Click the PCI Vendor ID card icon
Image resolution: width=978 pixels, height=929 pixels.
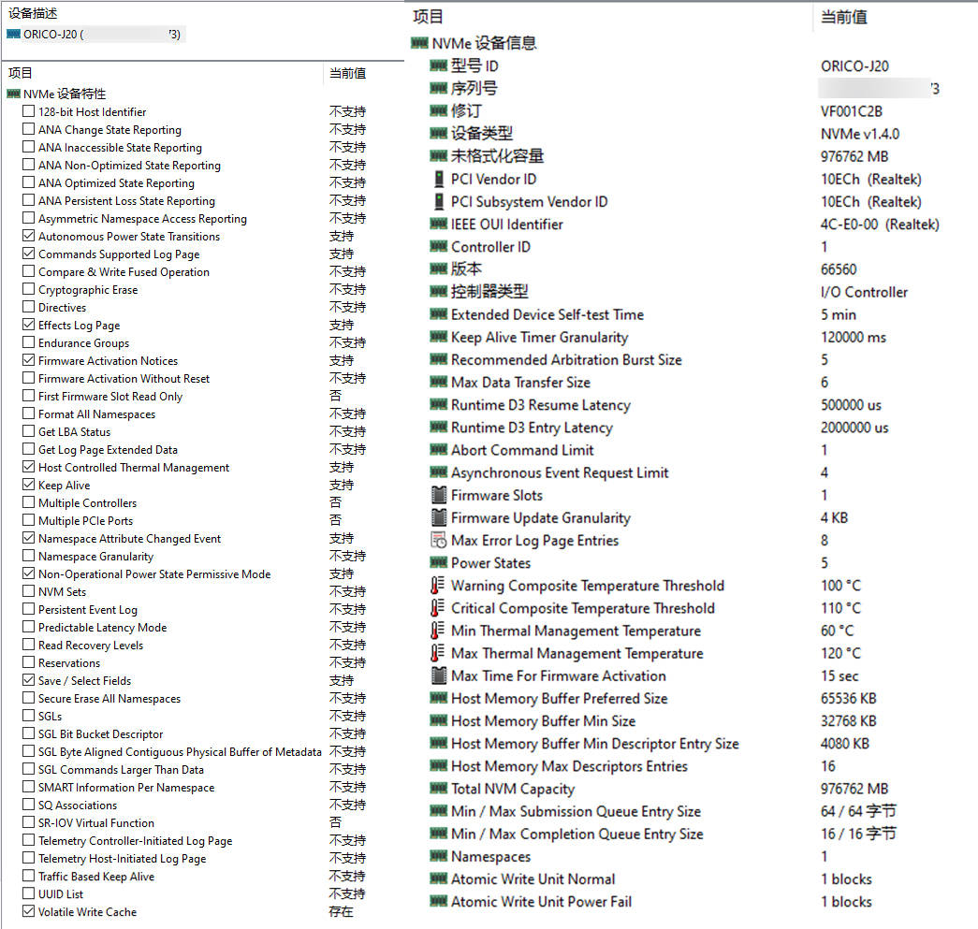[x=438, y=179]
